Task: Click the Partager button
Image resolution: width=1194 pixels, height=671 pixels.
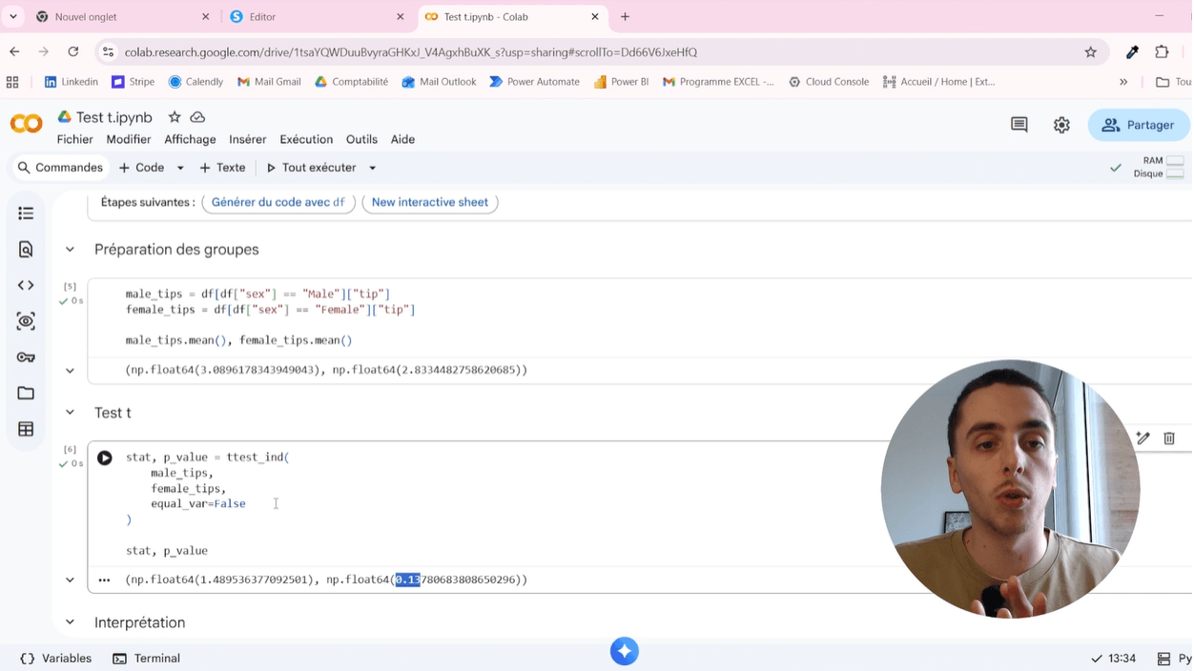Action: pyautogui.click(x=1139, y=125)
